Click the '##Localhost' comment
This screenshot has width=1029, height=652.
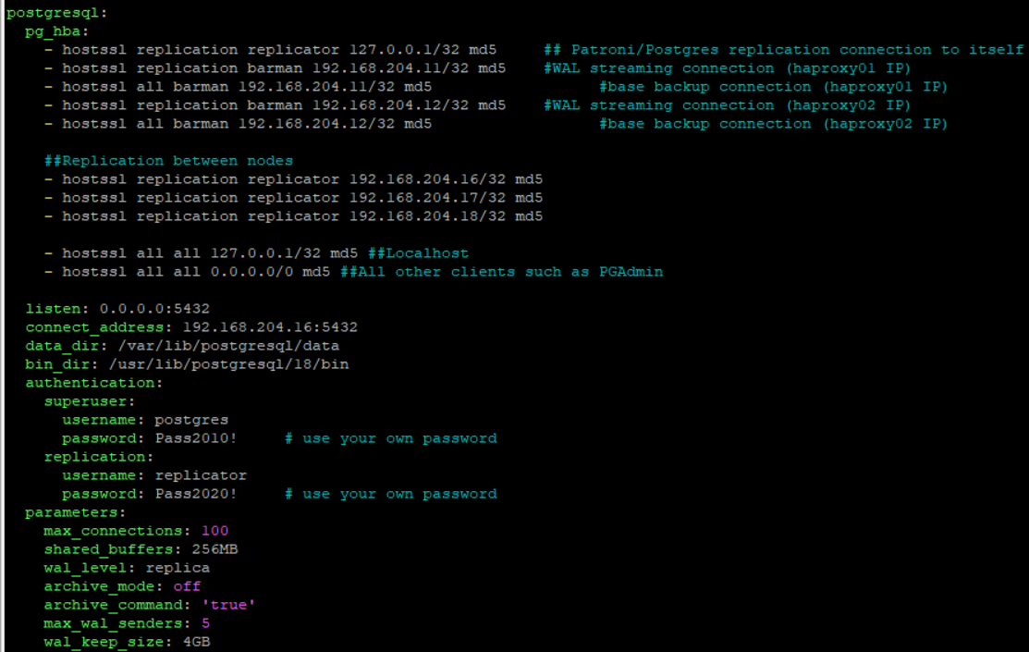pos(418,253)
